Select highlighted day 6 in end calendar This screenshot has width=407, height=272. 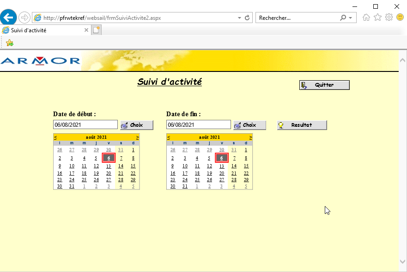(x=222, y=158)
